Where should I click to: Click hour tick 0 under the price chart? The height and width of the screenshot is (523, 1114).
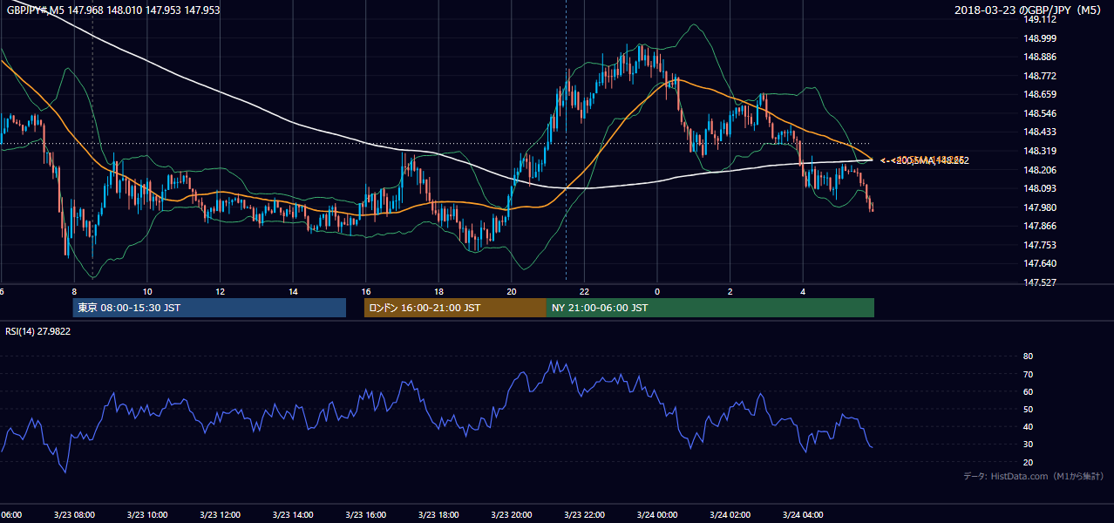pyautogui.click(x=657, y=291)
